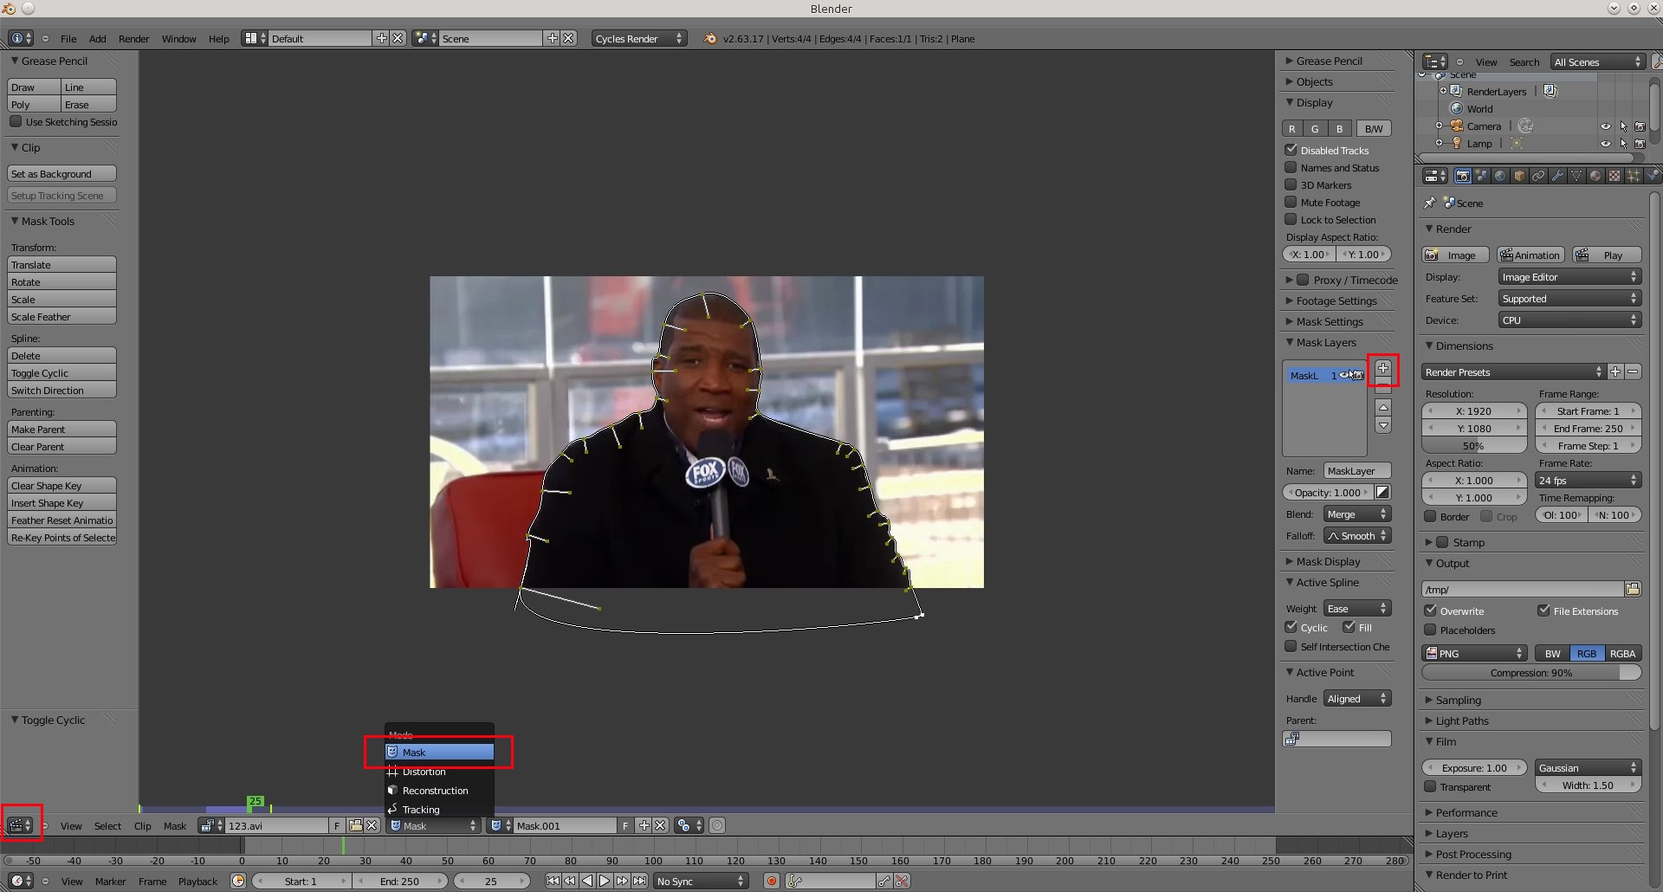Click the pin icon next to Scene
The height and width of the screenshot is (892, 1663).
1429,203
